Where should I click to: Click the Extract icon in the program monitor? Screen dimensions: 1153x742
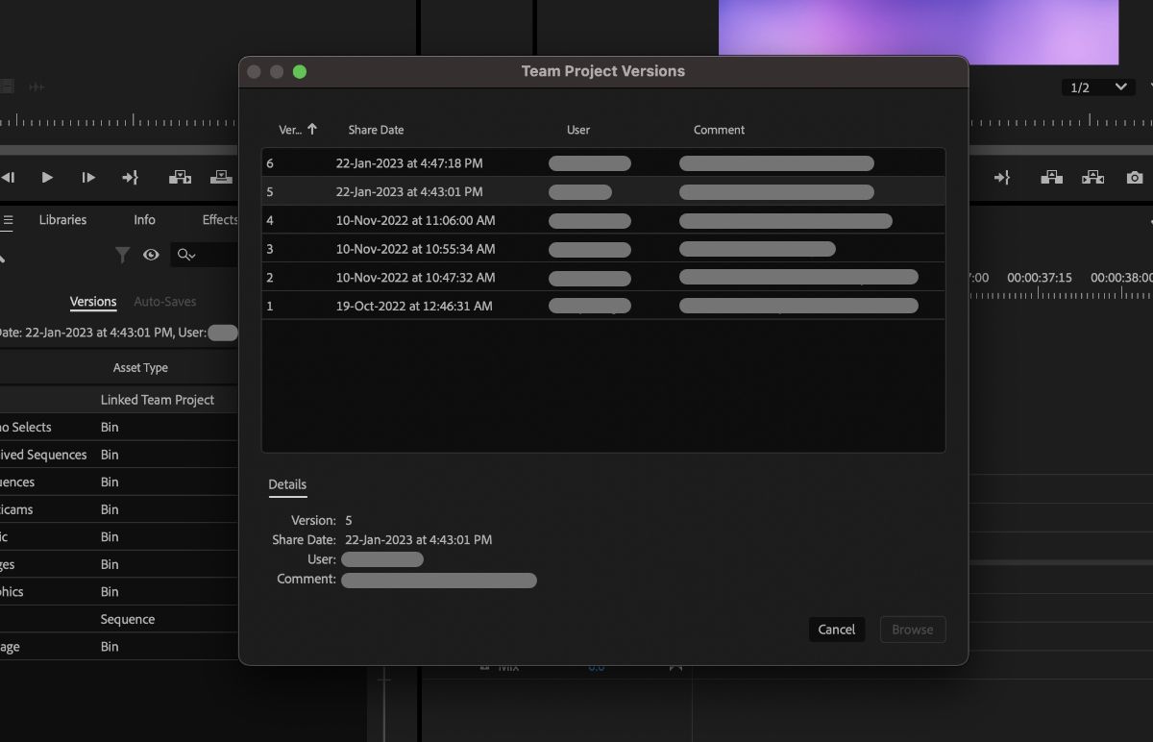1093,177
